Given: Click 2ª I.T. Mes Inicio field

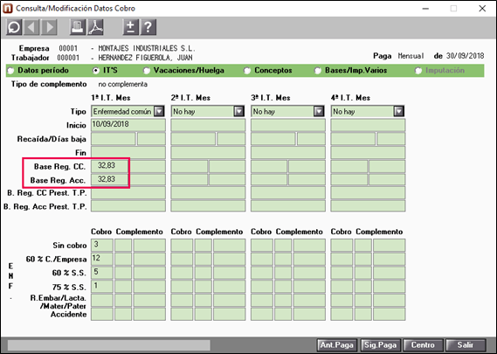Looking at the screenshot, I should pyautogui.click(x=208, y=125).
